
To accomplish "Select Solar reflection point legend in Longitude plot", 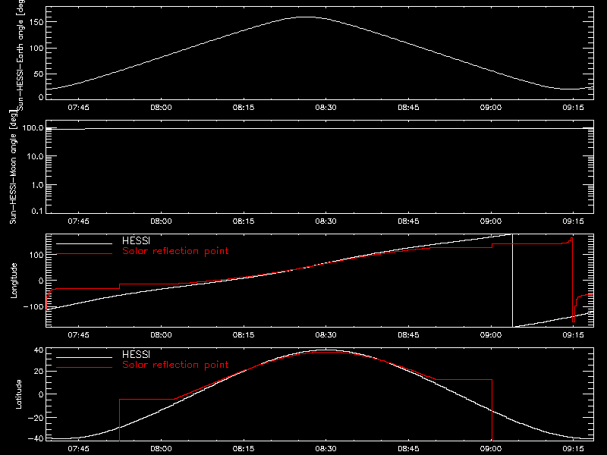I will pyautogui.click(x=175, y=251).
